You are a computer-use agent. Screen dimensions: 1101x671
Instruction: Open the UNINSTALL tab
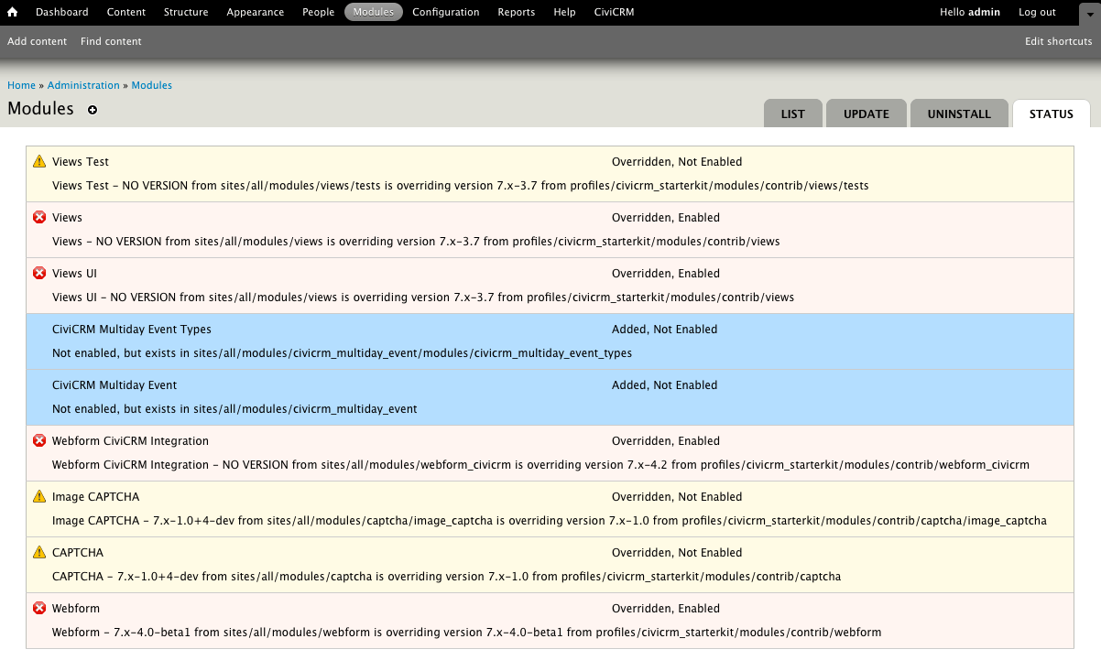click(x=959, y=114)
